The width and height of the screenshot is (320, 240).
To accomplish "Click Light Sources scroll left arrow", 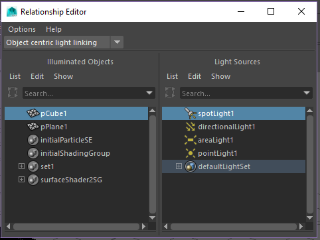I will (166, 226).
